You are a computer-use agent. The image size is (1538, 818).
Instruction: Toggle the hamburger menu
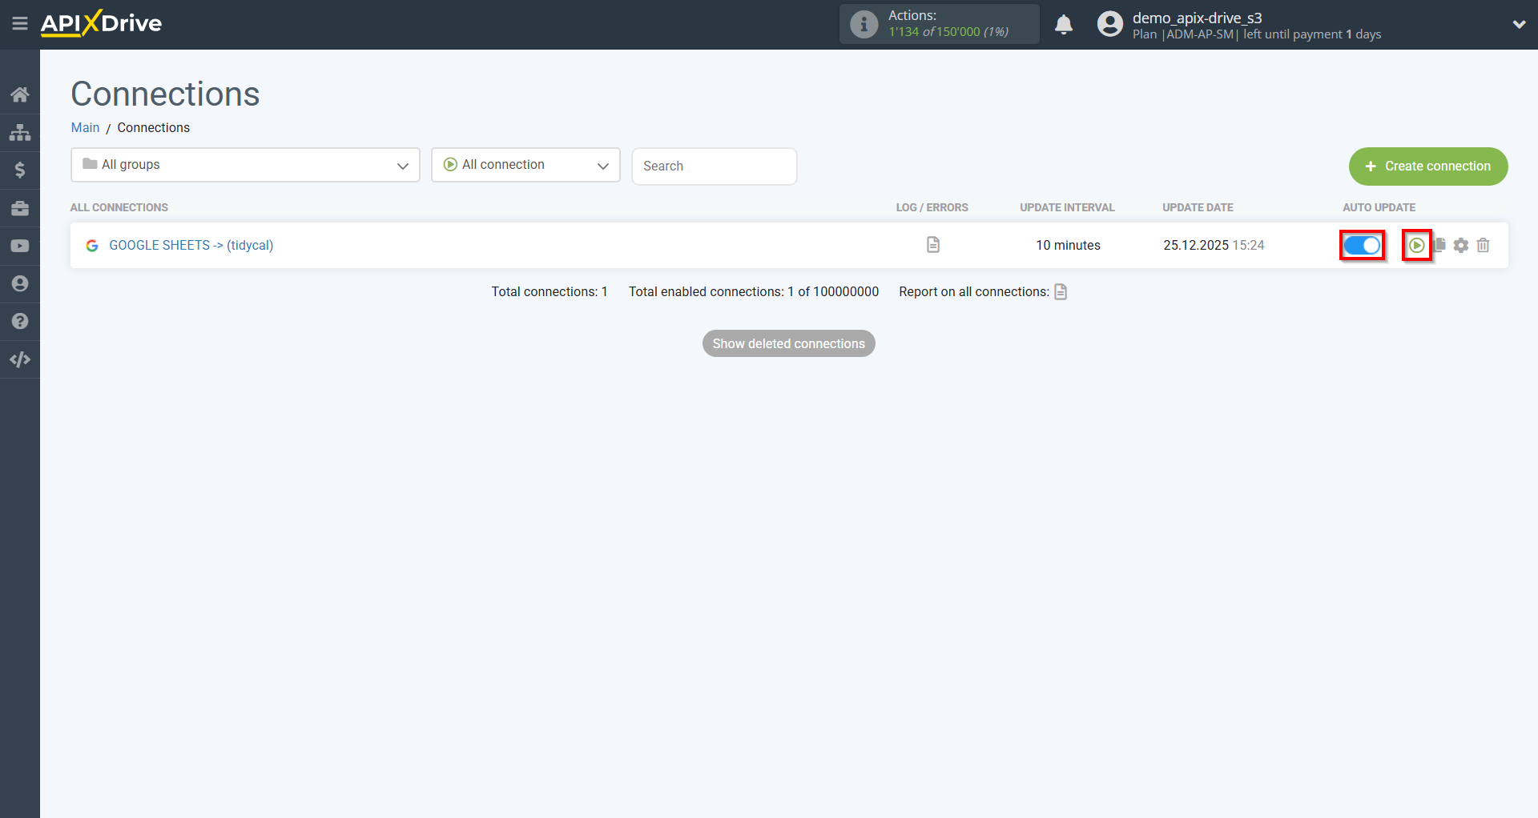[x=20, y=23]
